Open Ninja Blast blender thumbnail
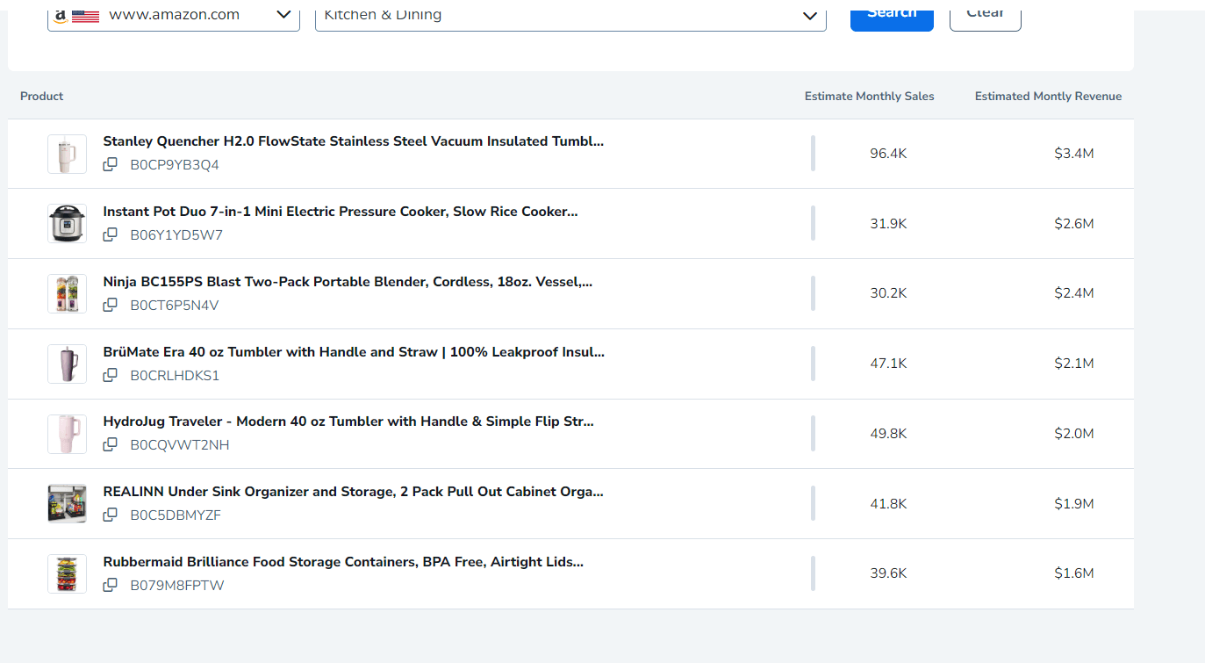The image size is (1205, 663). (67, 293)
